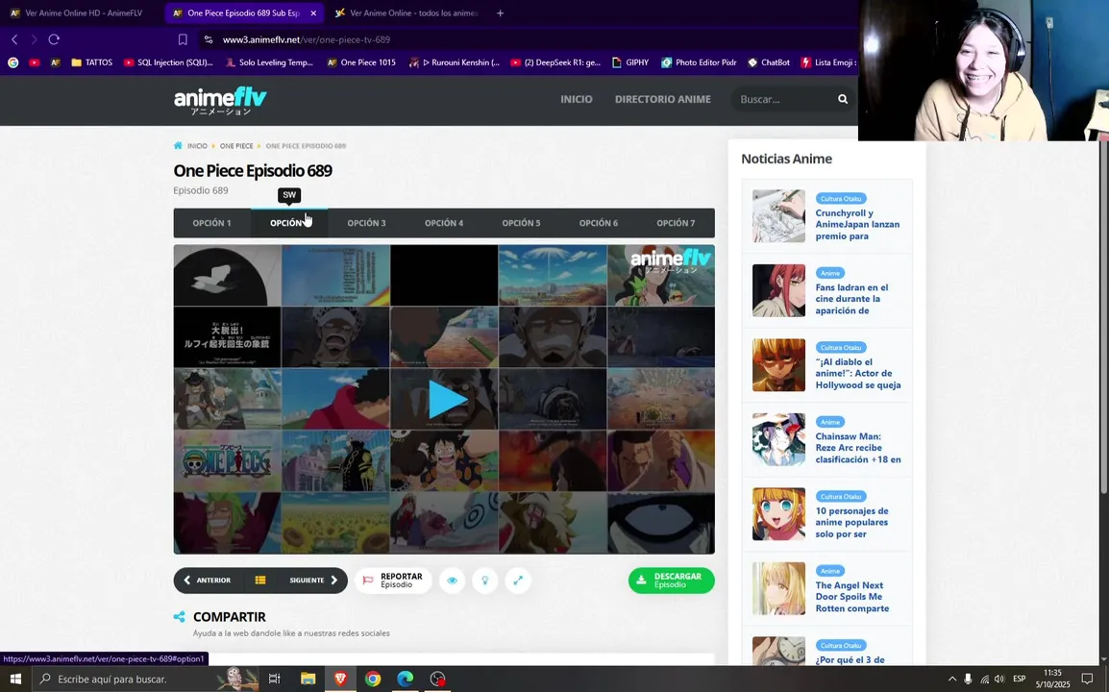Open the notifications center icon
The height and width of the screenshot is (692, 1109).
[1088, 679]
